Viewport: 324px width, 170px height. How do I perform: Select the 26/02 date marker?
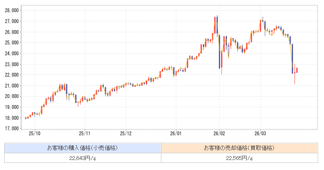pyautogui.click(x=220, y=134)
